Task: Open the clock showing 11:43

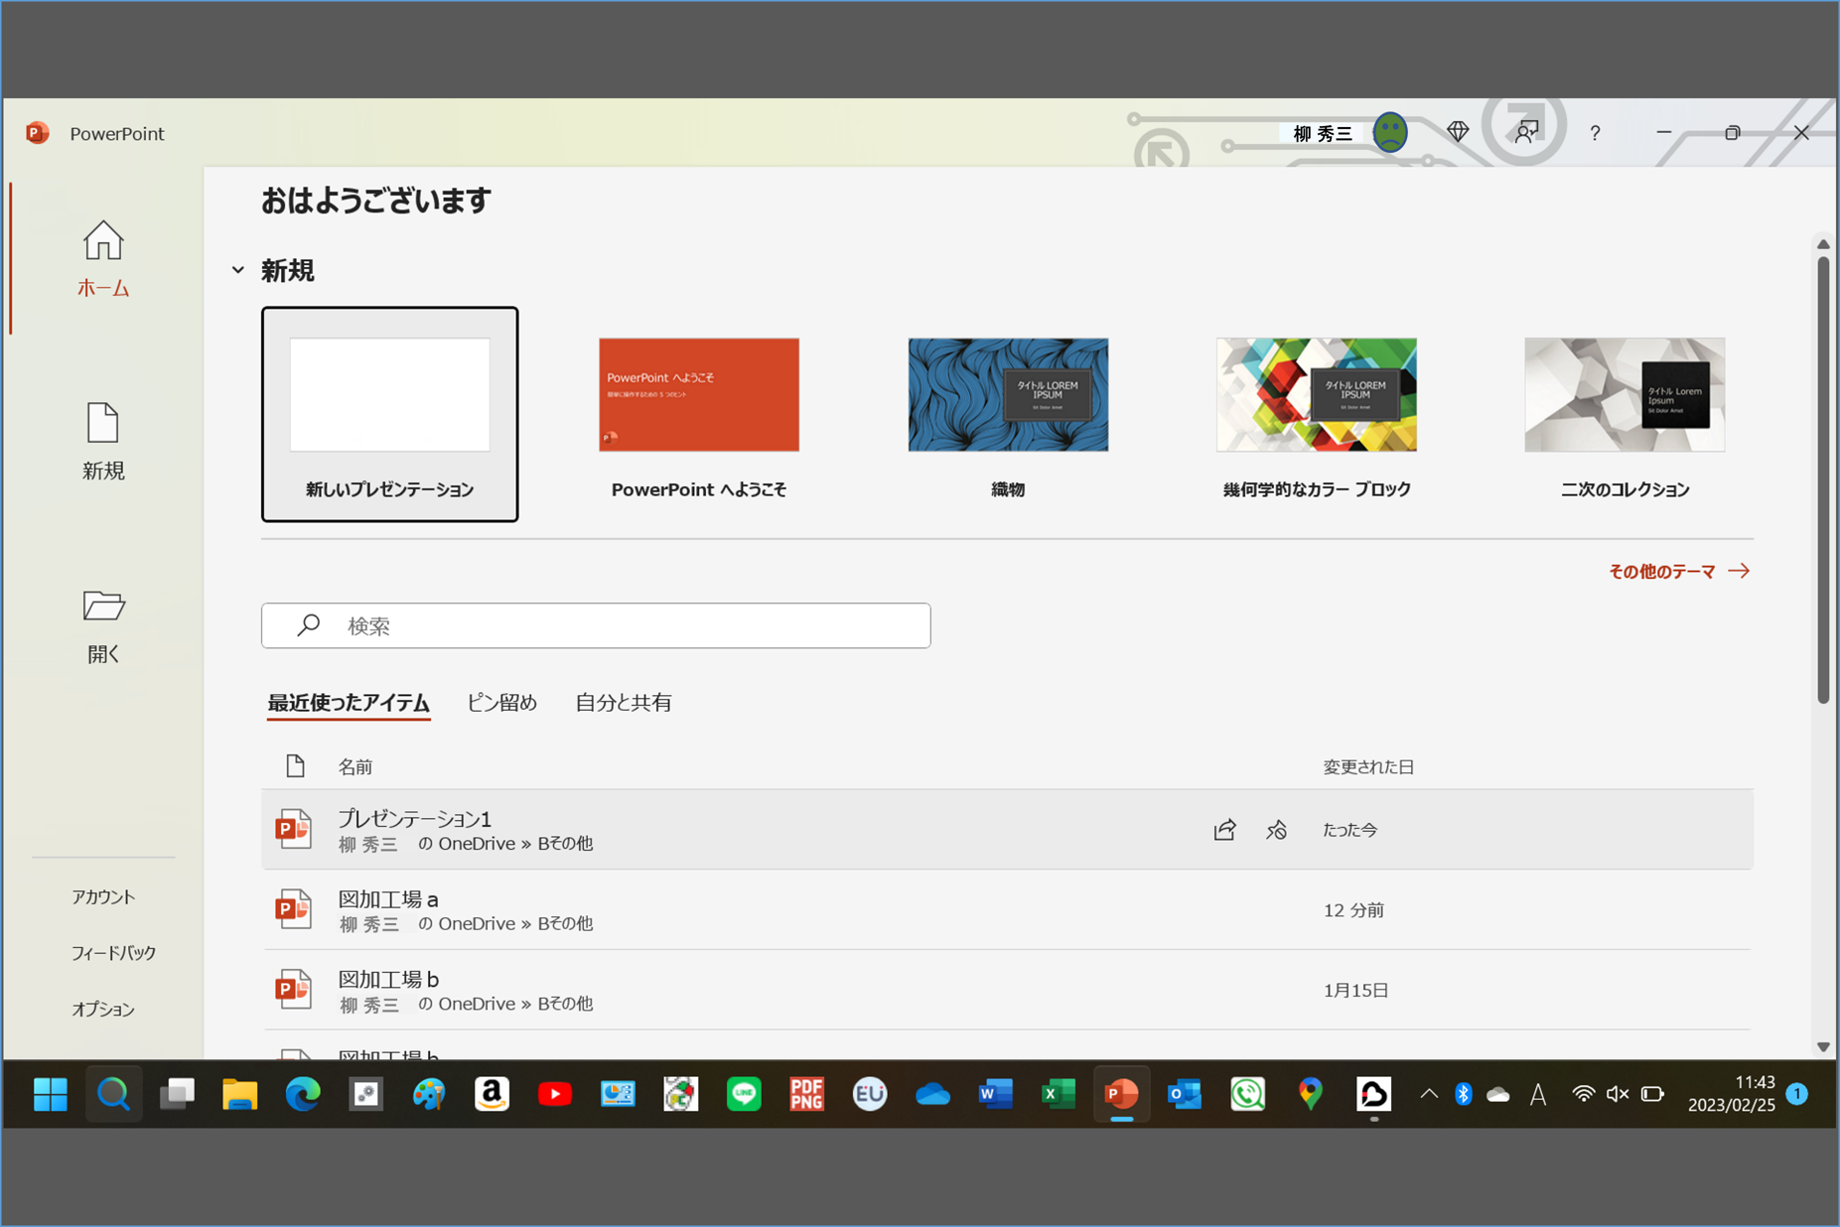Action: click(1731, 1094)
